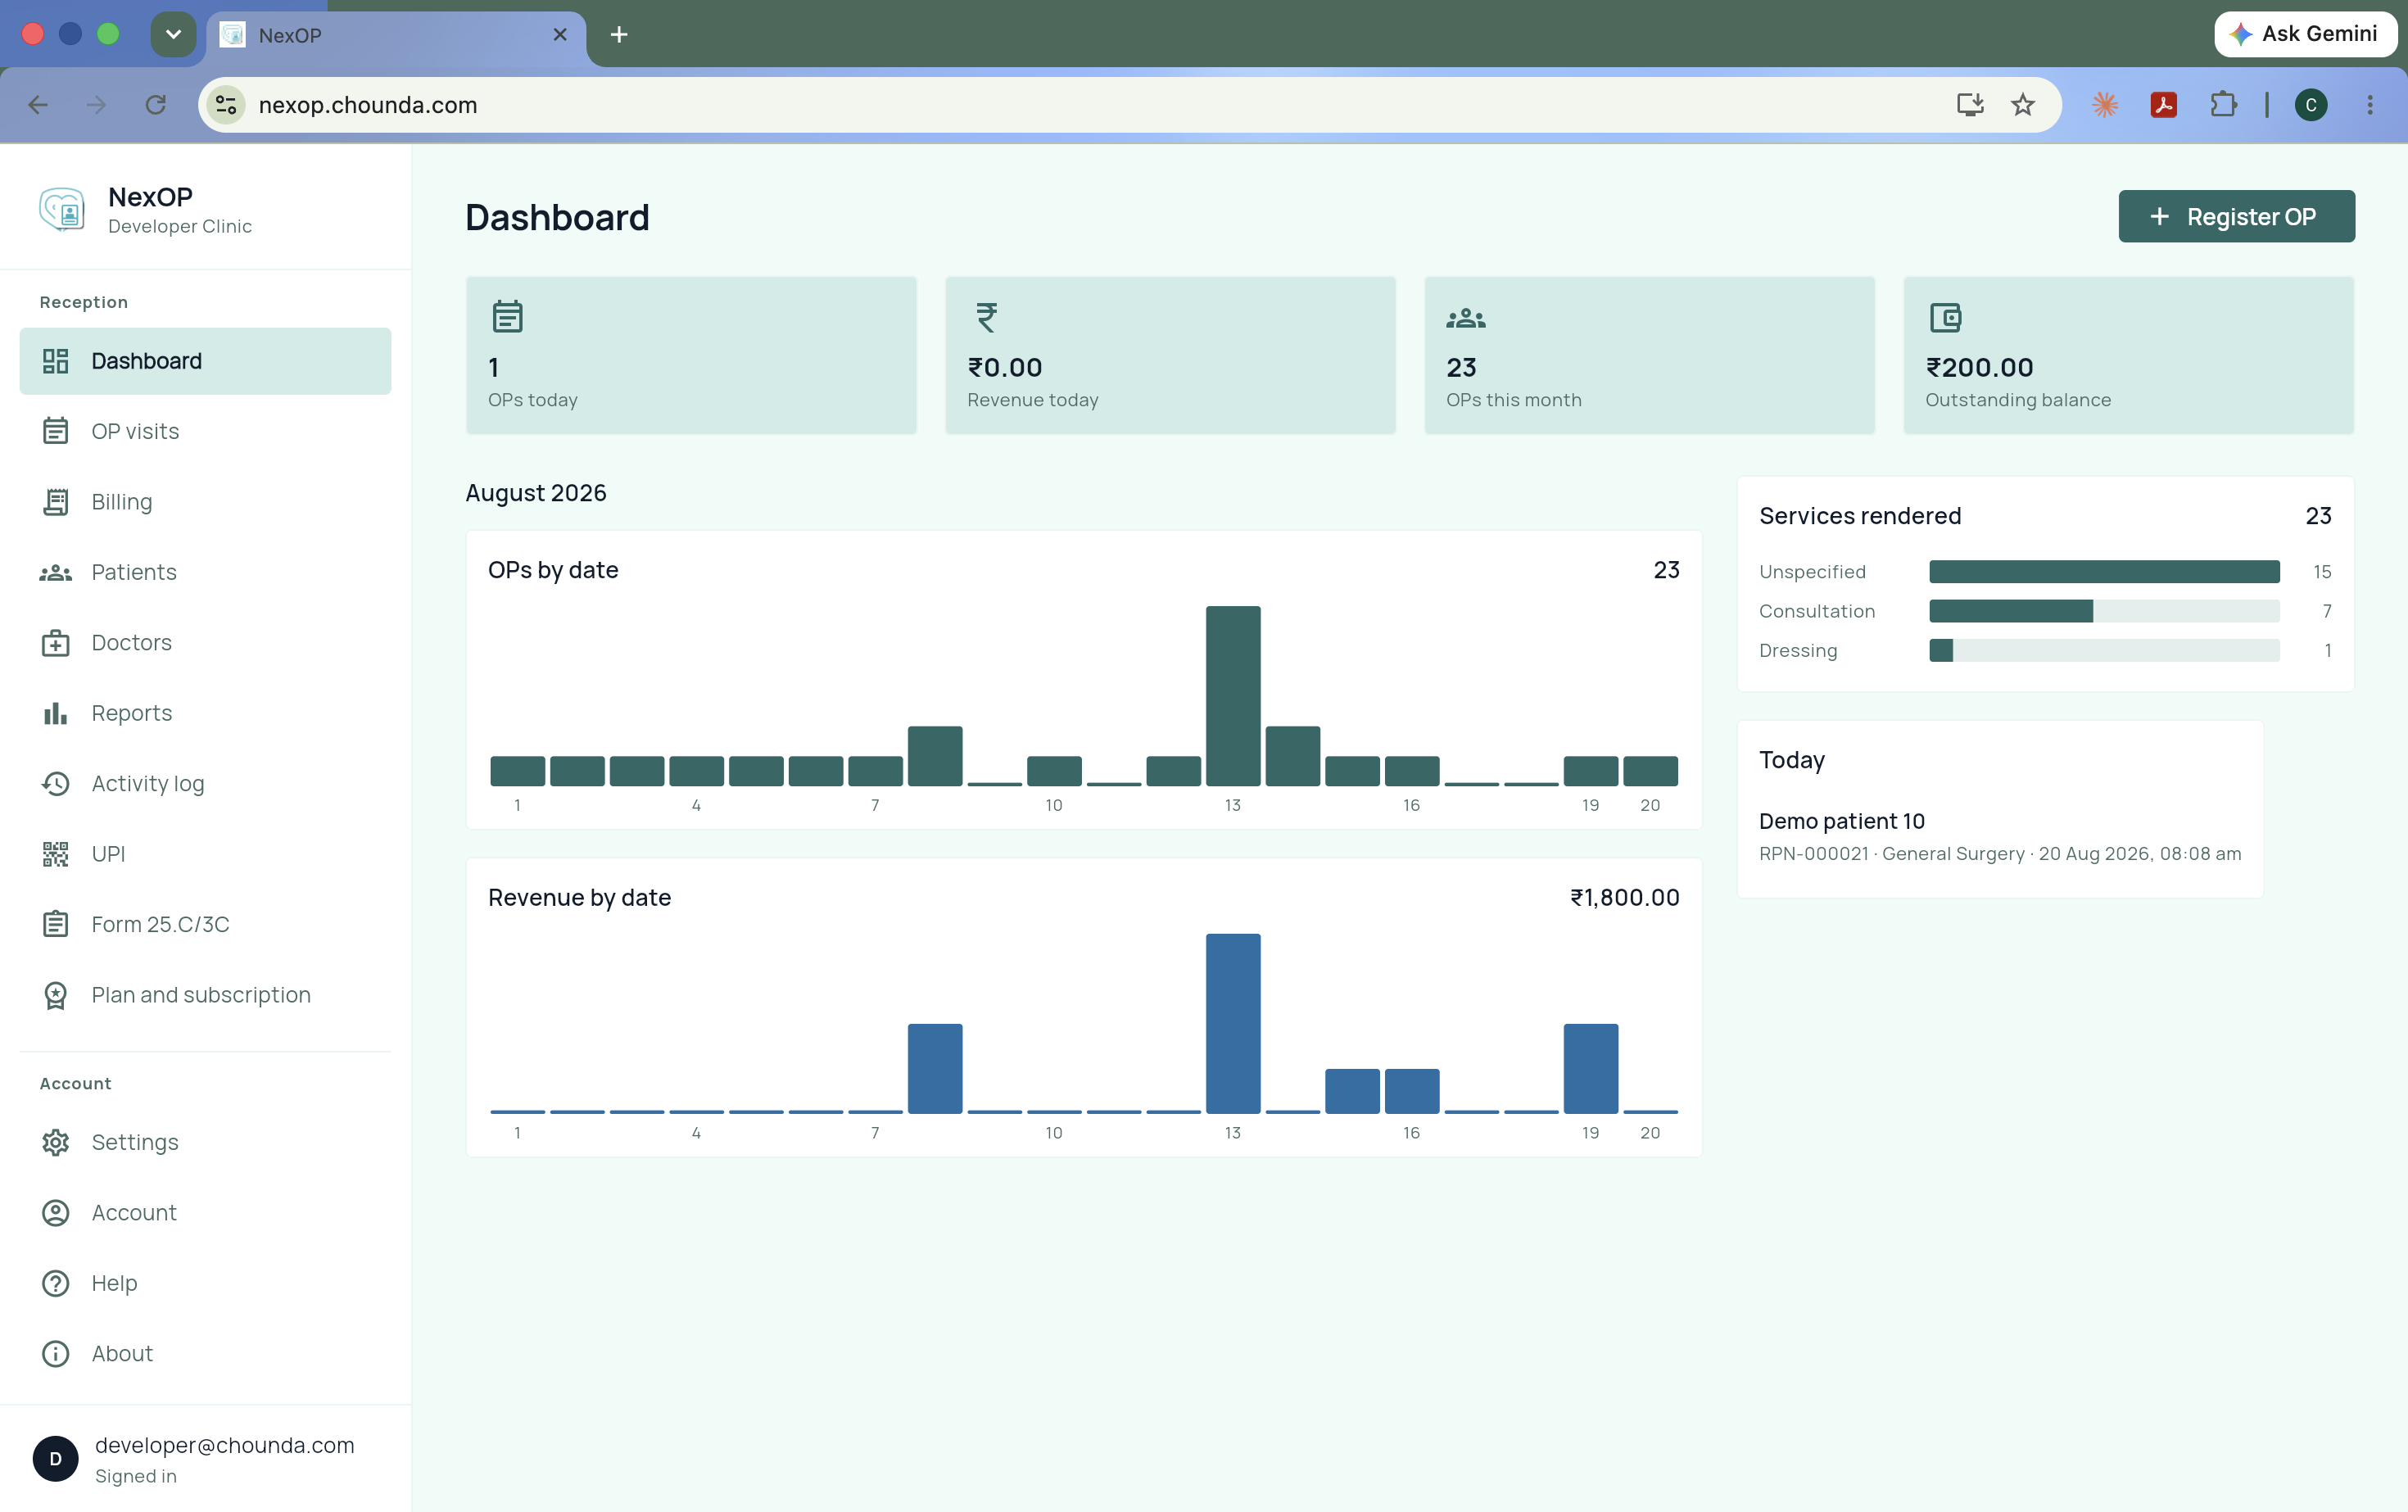Viewport: 2408px width, 1512px height.
Task: Click the Settings gear icon
Action: click(x=56, y=1142)
